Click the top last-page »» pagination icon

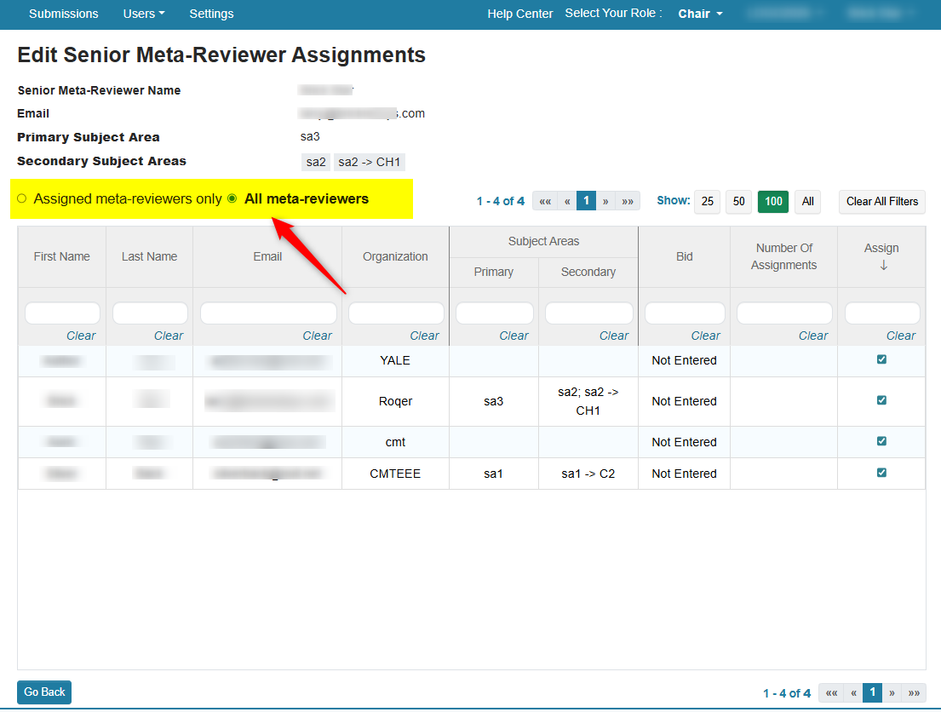click(x=628, y=202)
